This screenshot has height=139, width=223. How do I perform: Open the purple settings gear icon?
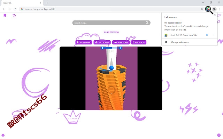(x=3, y=135)
